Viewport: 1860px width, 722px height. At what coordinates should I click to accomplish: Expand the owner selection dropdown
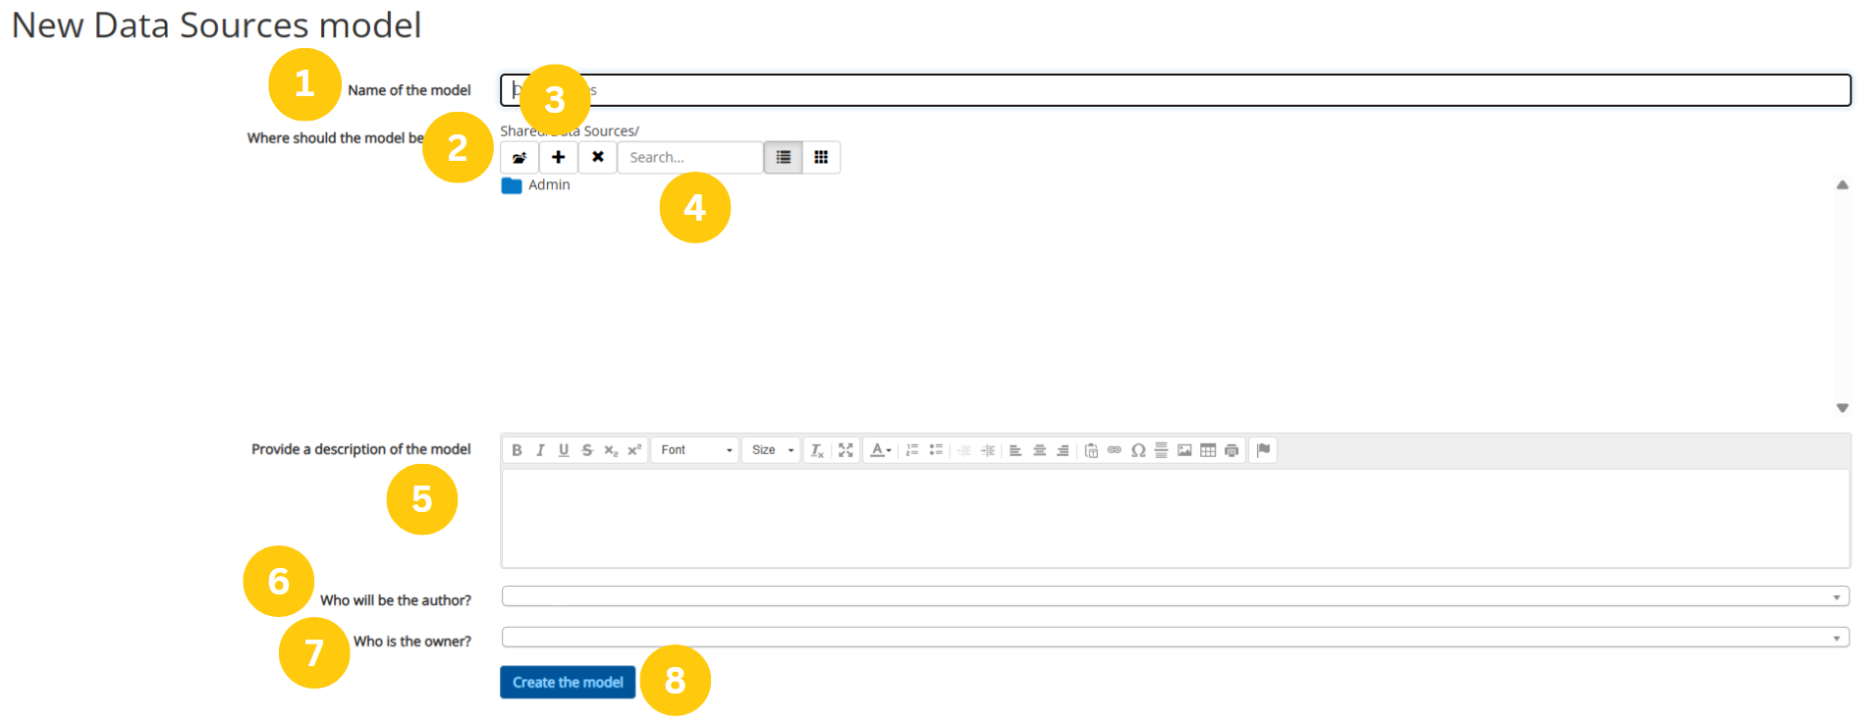click(x=1175, y=638)
